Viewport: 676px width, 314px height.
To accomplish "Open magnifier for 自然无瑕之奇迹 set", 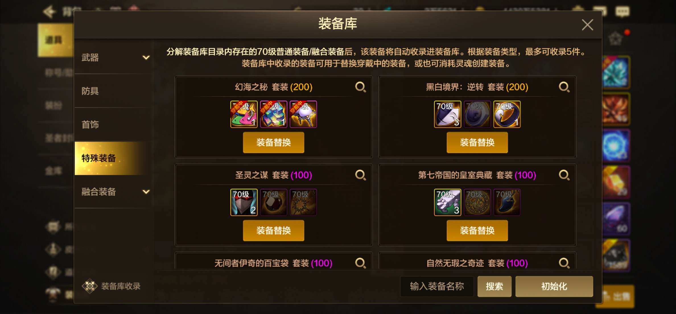I will coord(564,263).
